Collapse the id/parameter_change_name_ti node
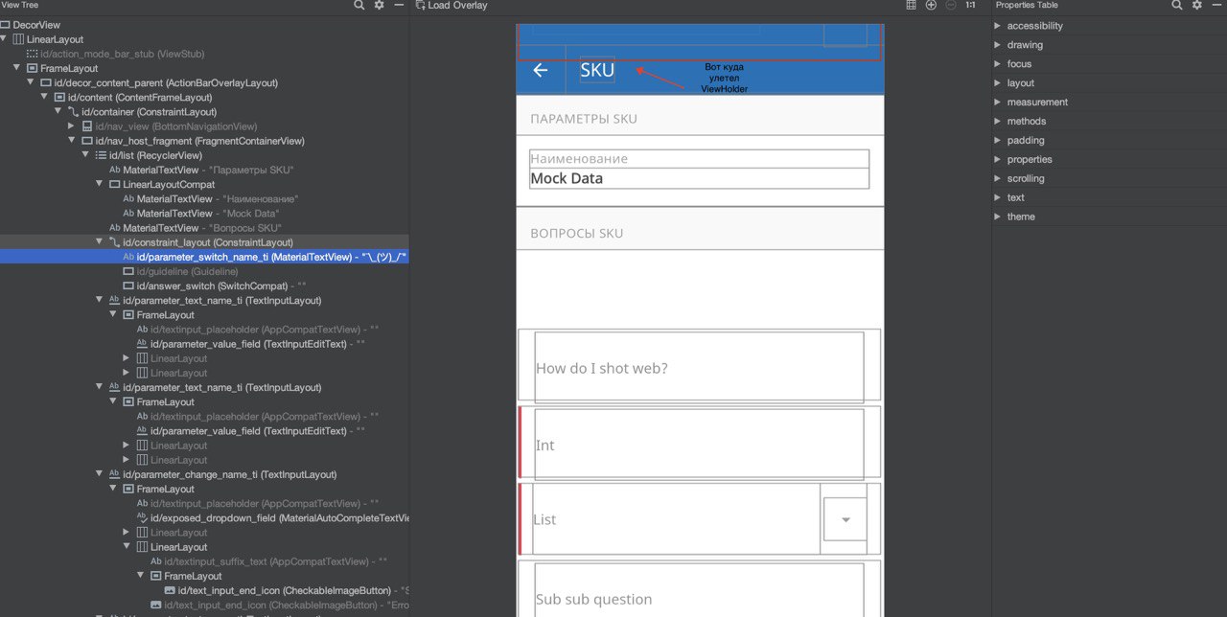Viewport: 1227px width, 617px height. pyautogui.click(x=99, y=474)
